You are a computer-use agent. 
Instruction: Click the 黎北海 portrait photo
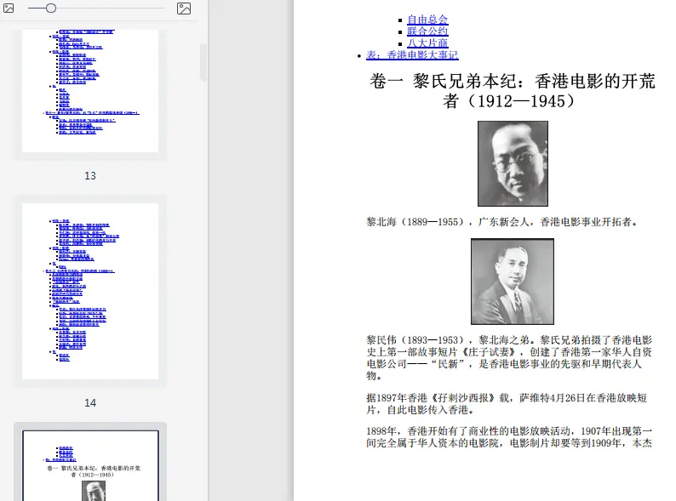[x=513, y=163]
